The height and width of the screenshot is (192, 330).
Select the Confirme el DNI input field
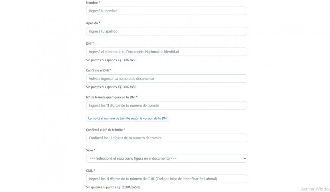pos(166,79)
